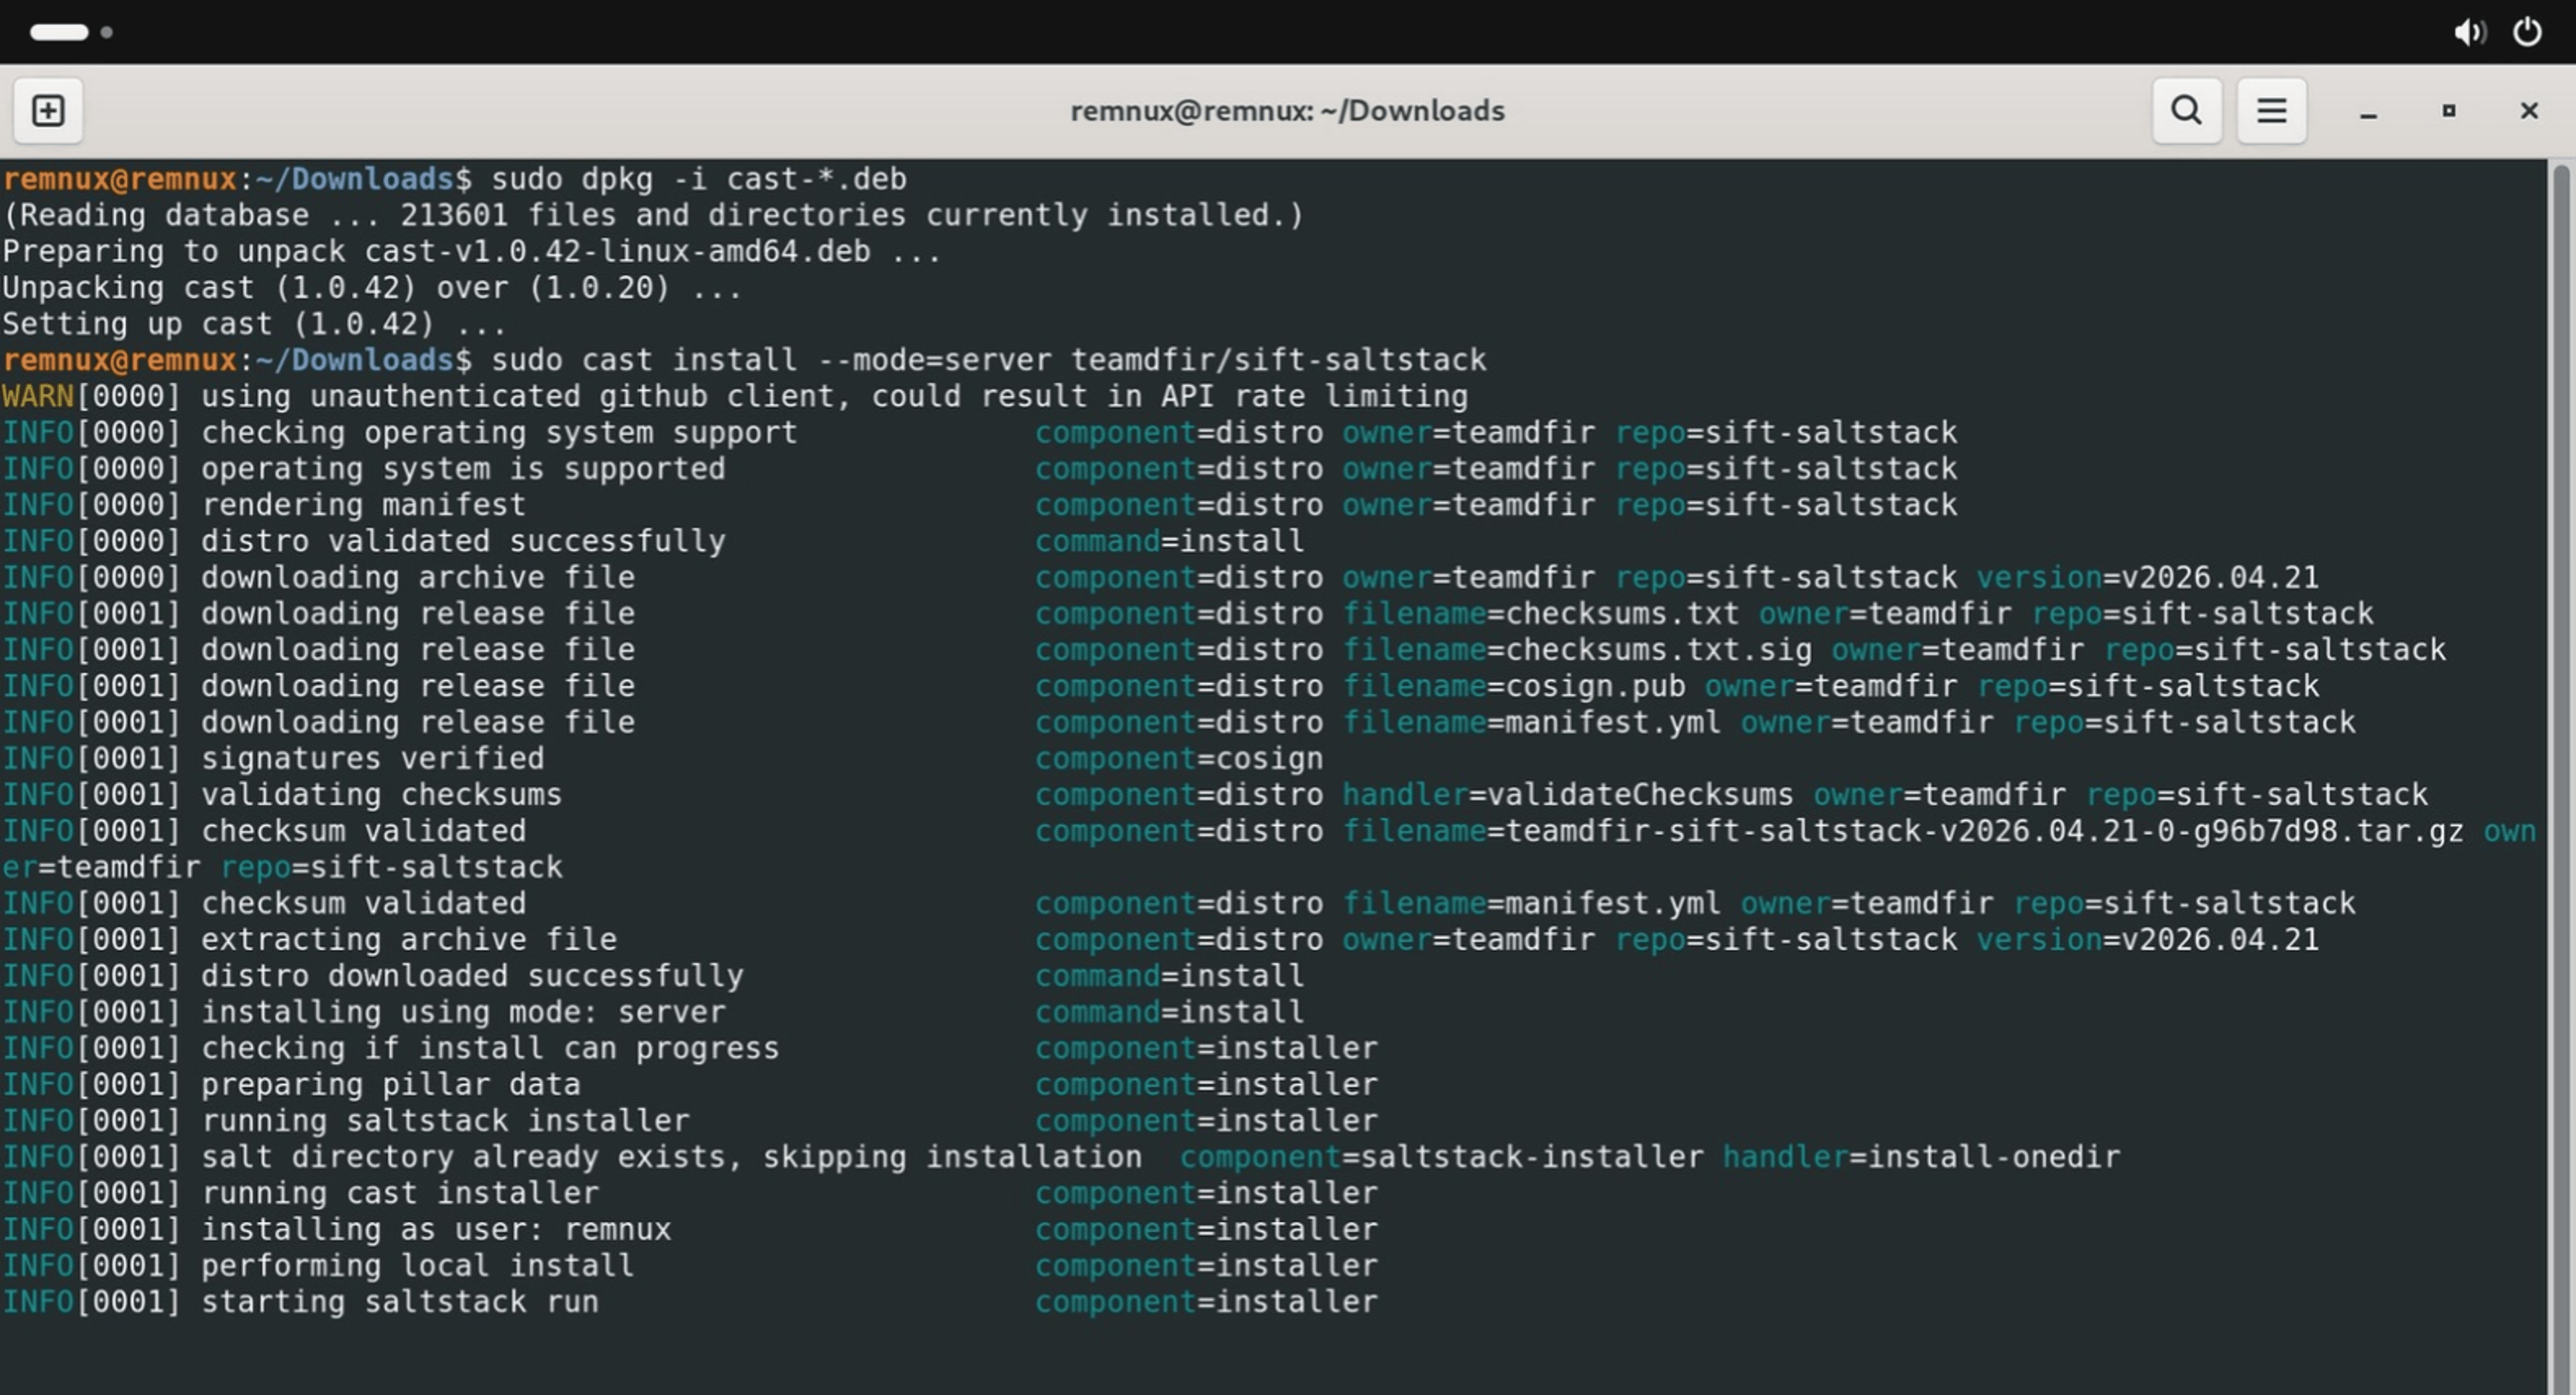
Task: Click the Activities pill in top bar
Action: pyautogui.click(x=59, y=32)
